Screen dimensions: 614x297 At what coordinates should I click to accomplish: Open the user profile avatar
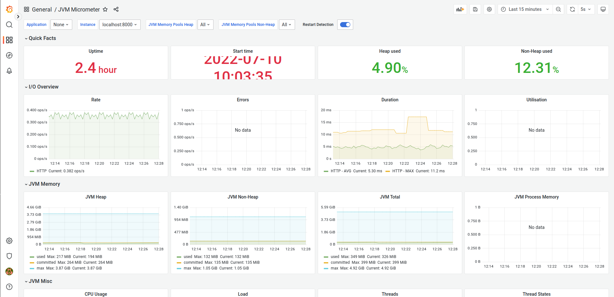pyautogui.click(x=9, y=271)
